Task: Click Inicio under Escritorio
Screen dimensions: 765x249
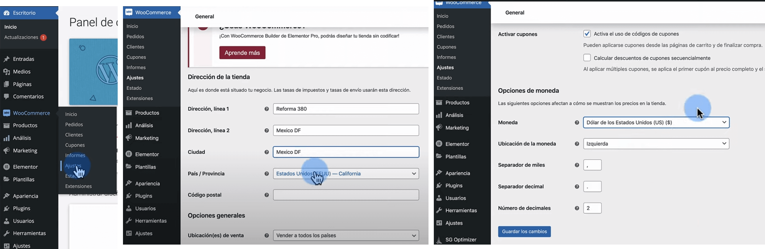Action: (10, 27)
